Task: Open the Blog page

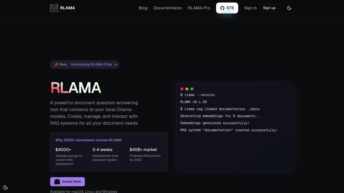Action: coord(143,8)
